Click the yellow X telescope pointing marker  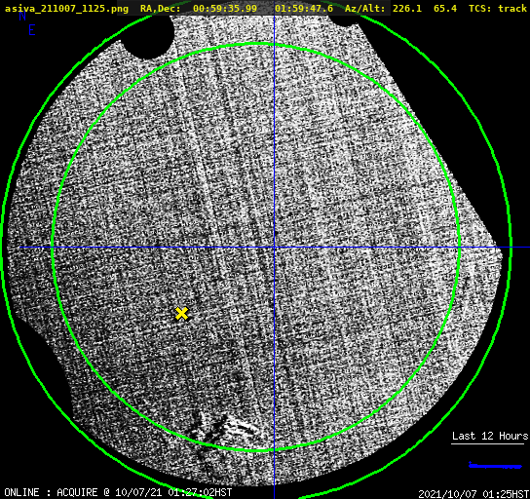[182, 314]
